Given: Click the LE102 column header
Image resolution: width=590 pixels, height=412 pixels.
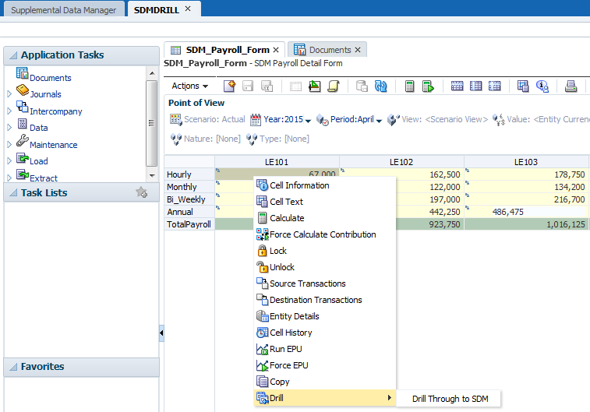Looking at the screenshot, I should point(401,162).
